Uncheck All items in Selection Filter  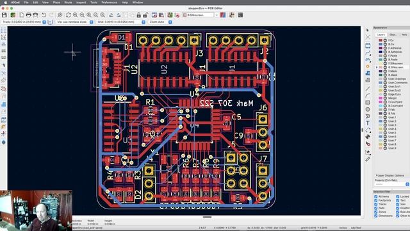pyautogui.click(x=376, y=196)
